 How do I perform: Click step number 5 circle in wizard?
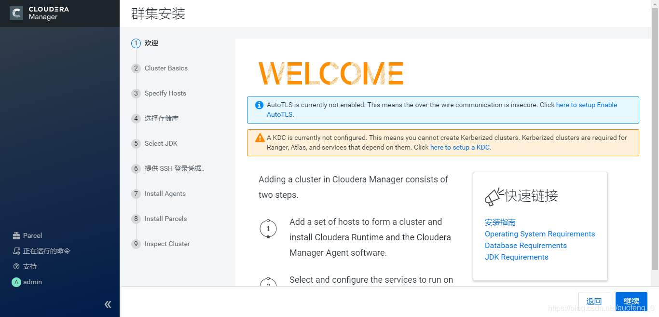(x=136, y=144)
